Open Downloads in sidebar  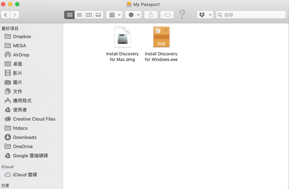[31, 138]
